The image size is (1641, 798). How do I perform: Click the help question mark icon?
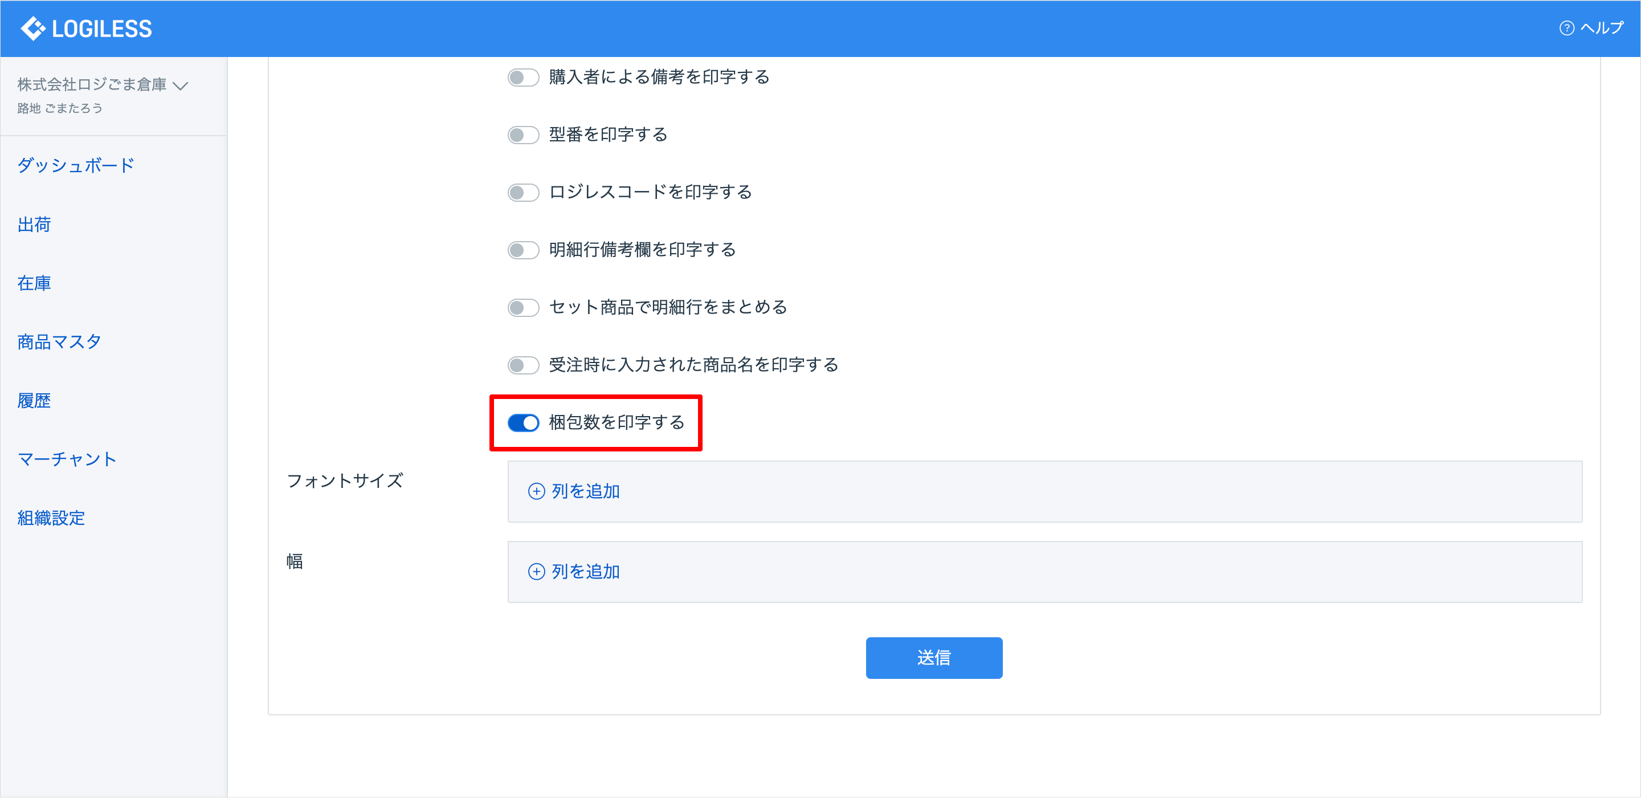coord(1566,28)
